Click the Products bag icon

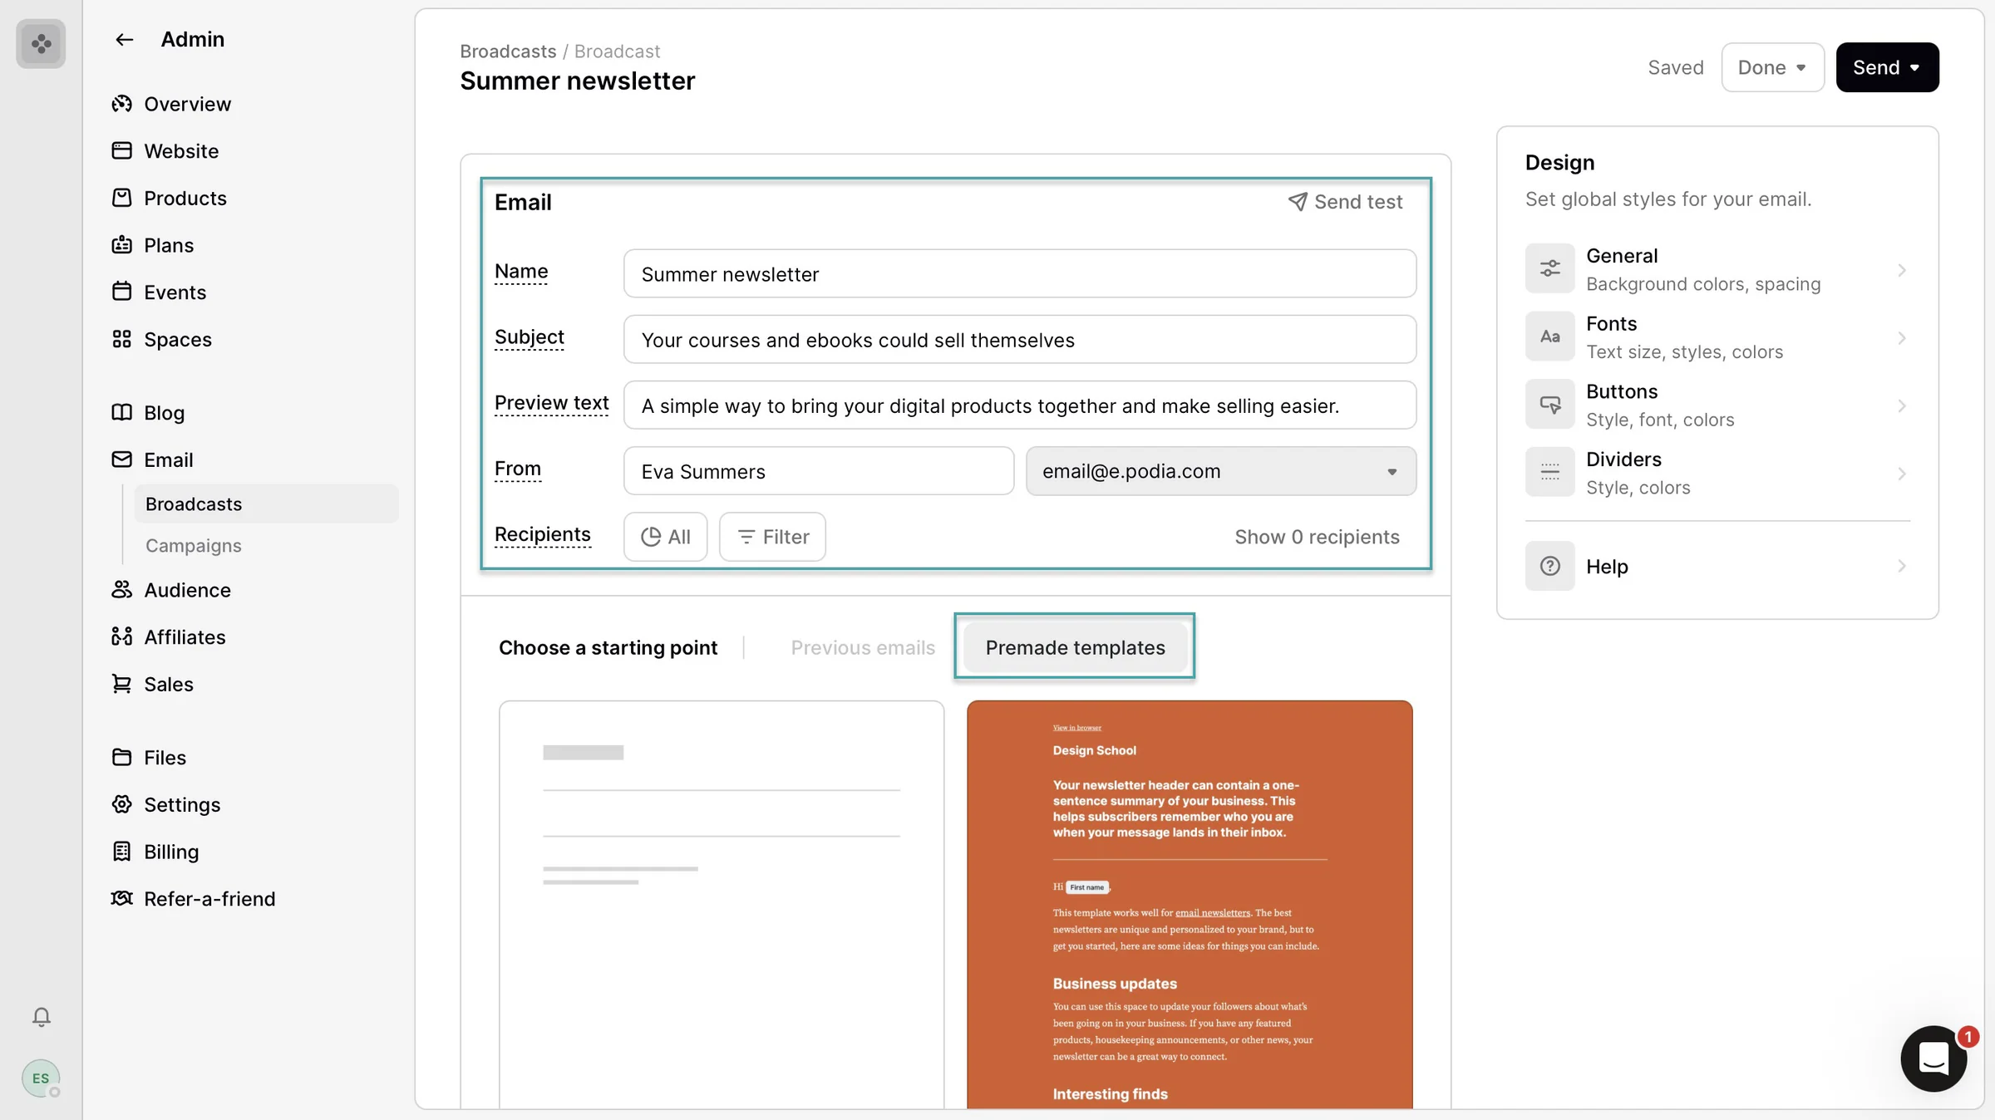pos(122,198)
